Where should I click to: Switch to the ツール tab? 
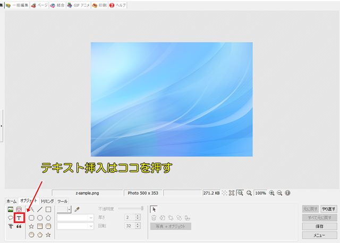(63, 201)
